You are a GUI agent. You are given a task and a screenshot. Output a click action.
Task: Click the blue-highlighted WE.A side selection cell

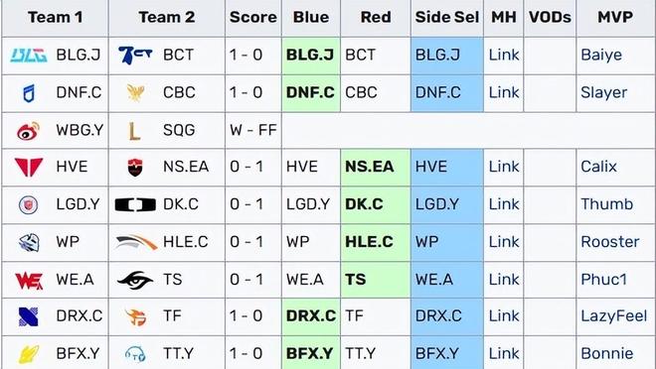pyautogui.click(x=447, y=280)
